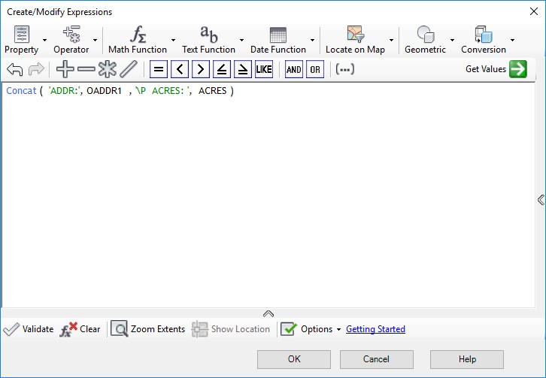Image resolution: width=546 pixels, height=378 pixels.
Task: Open the Date Function dropdown arrow
Action: click(312, 40)
